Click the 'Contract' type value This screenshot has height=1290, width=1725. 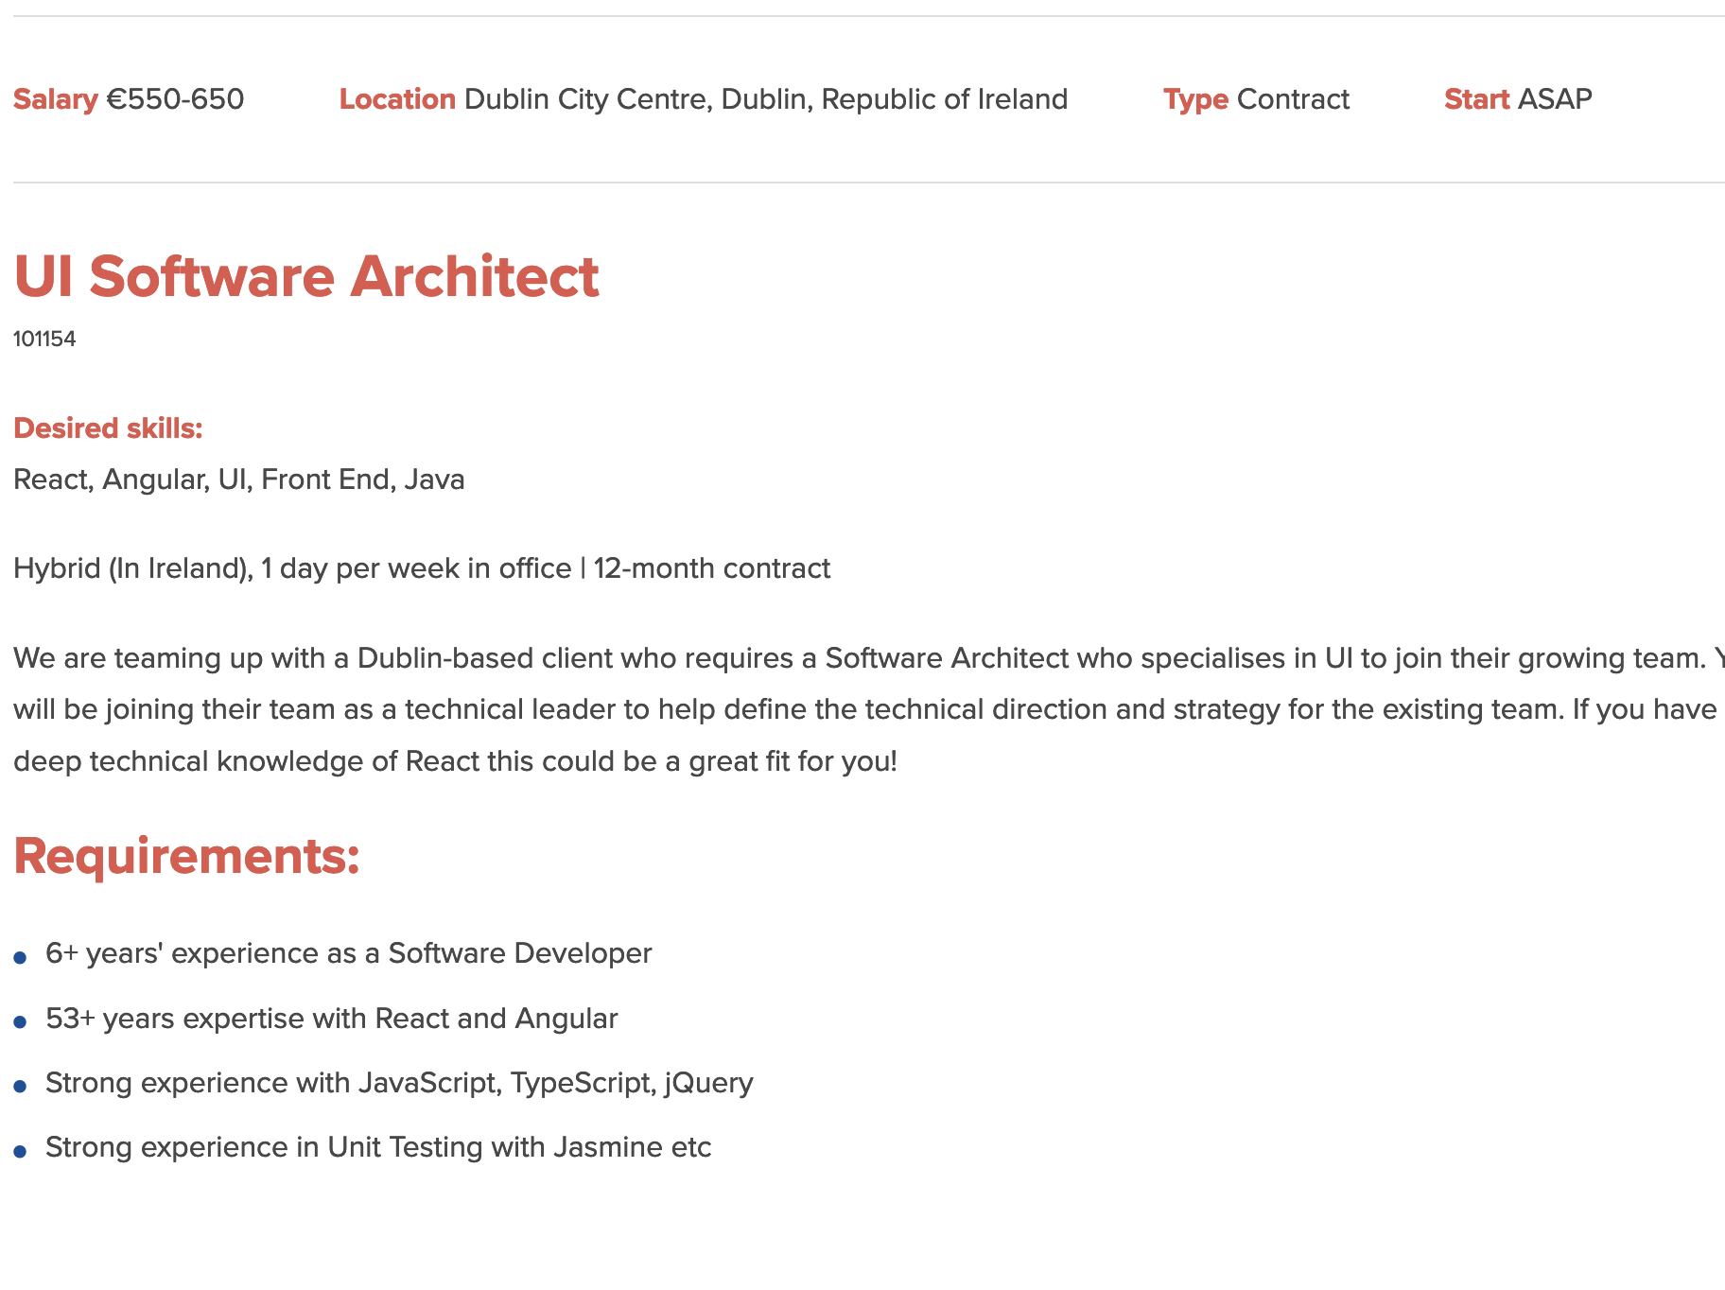(1293, 99)
